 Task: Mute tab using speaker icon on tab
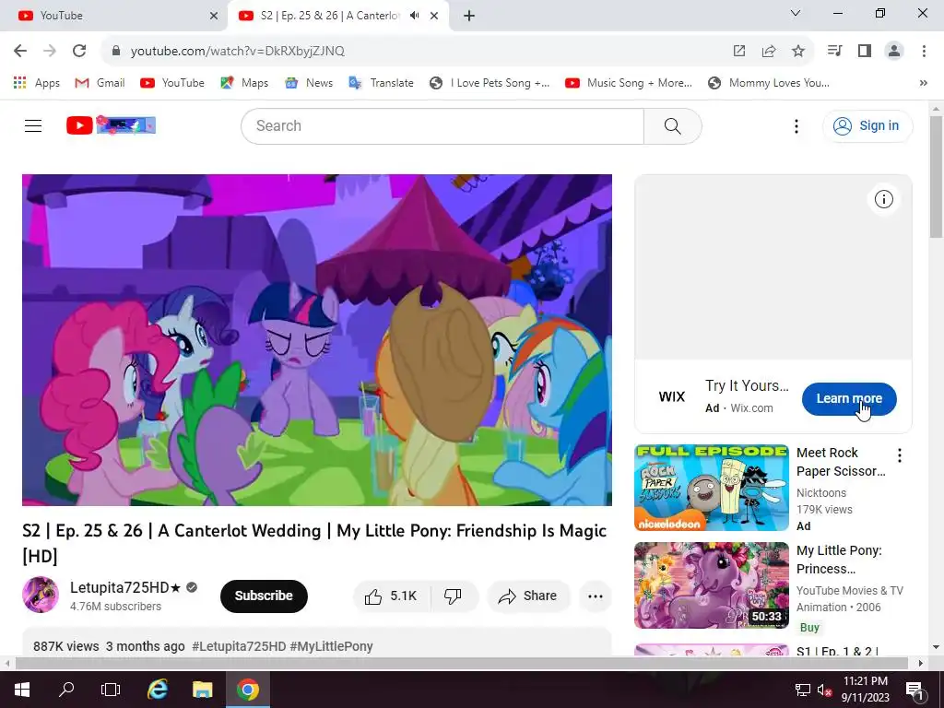click(x=414, y=16)
